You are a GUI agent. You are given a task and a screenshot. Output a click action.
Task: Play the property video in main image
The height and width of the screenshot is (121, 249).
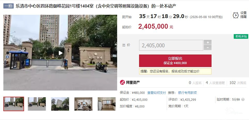[60, 53]
